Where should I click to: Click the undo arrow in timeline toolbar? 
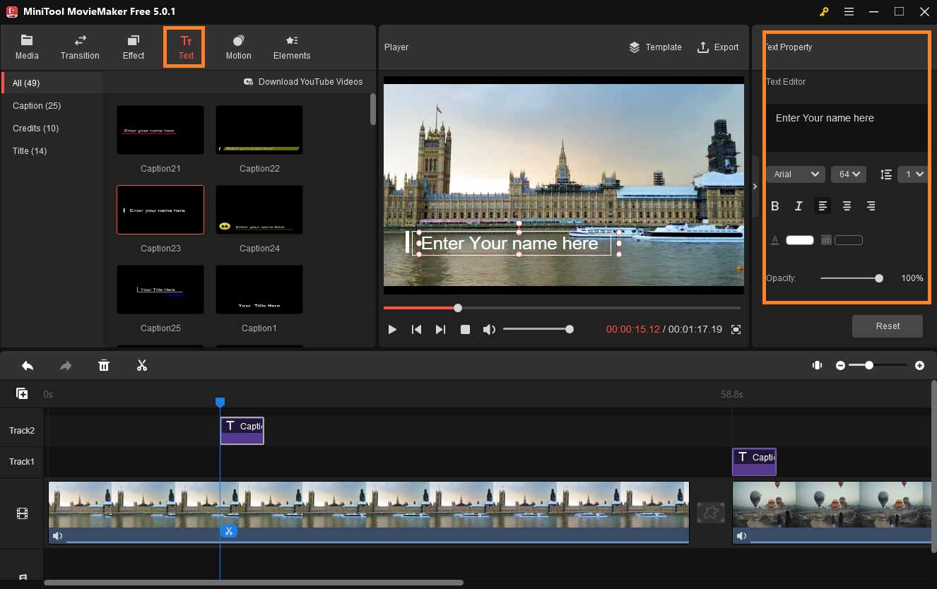[28, 365]
